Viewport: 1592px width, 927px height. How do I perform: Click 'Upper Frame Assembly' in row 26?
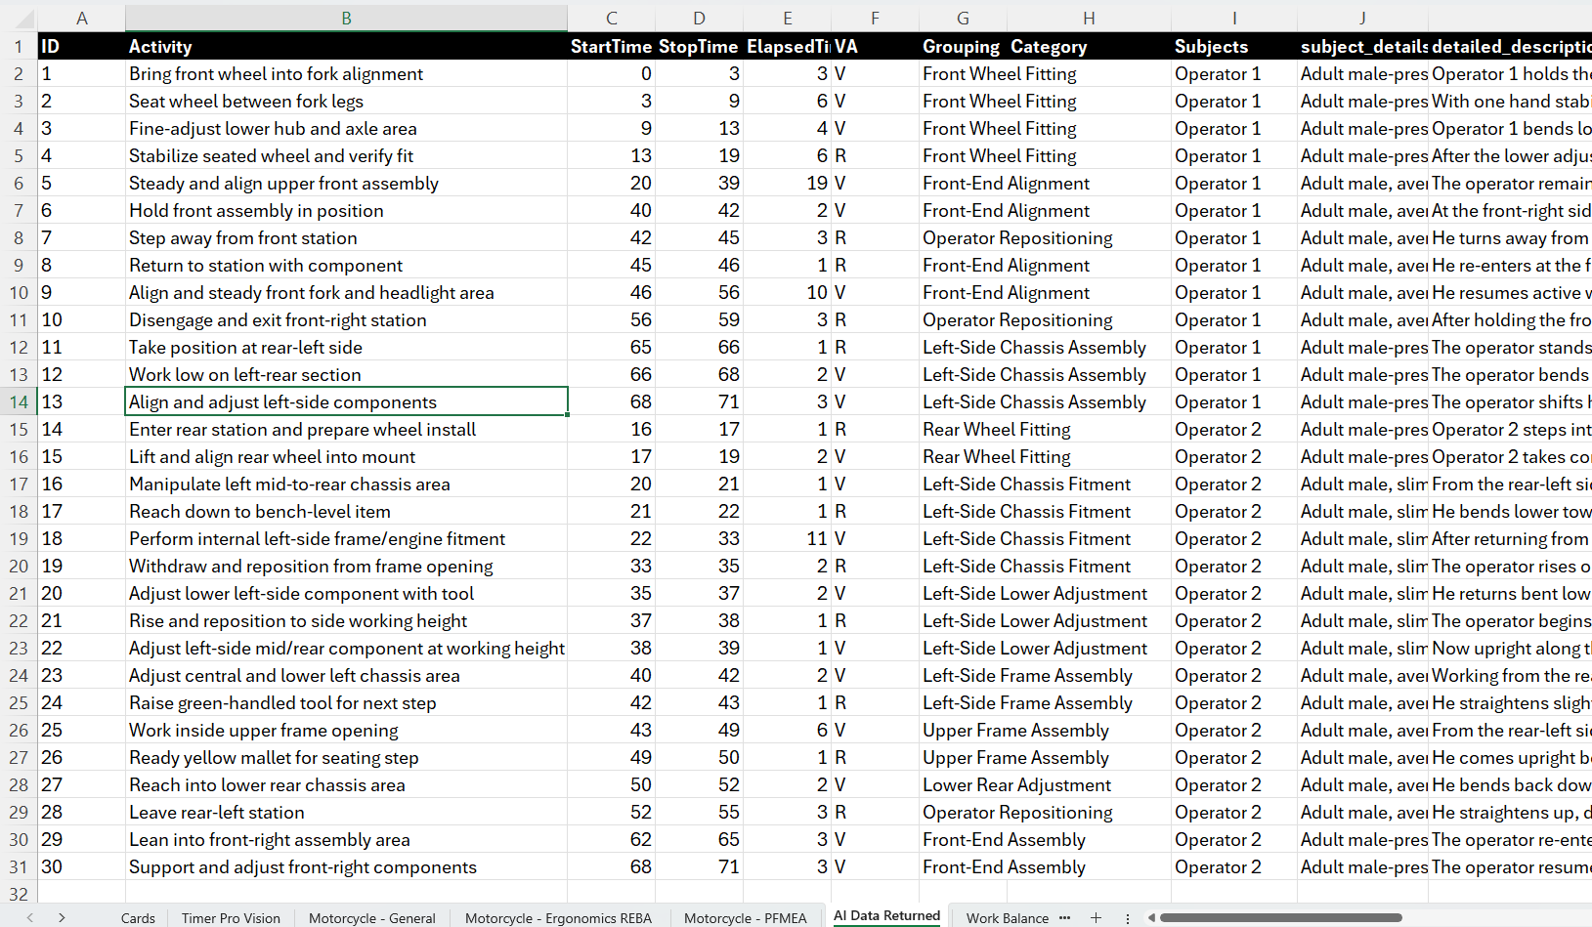[1015, 730]
